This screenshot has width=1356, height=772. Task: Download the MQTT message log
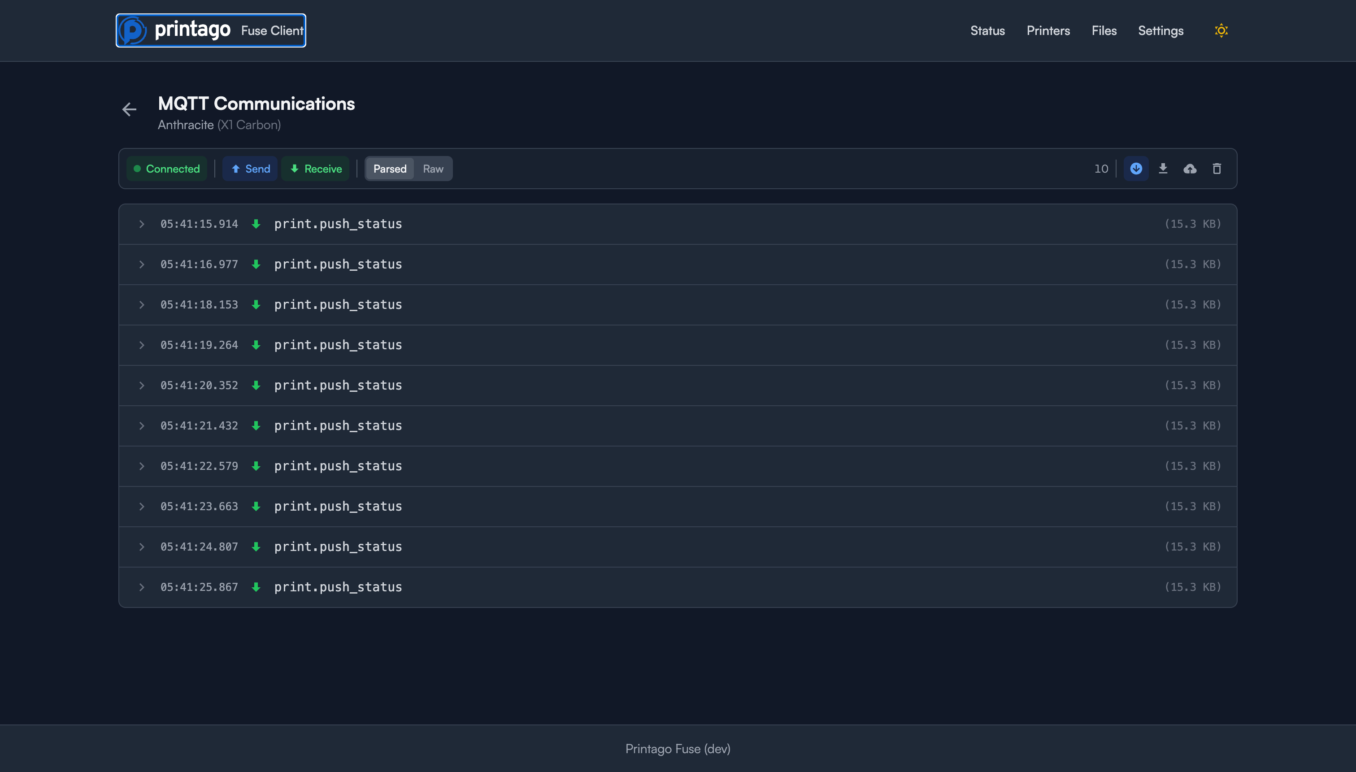click(1163, 169)
